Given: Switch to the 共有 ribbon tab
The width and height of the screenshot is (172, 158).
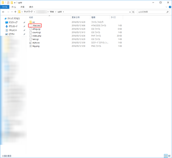Looking at the screenshot, I should point(22,7).
